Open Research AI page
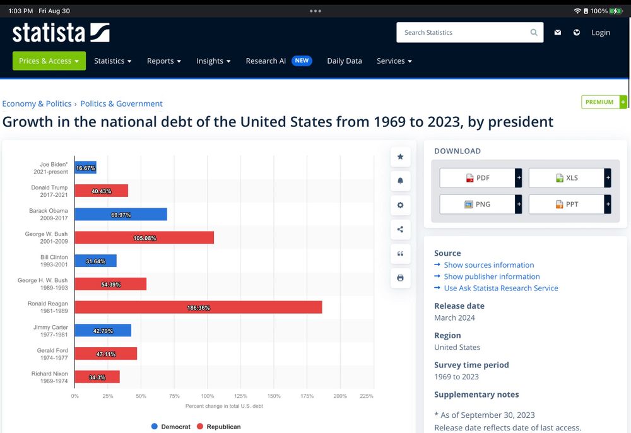631x433 pixels. pyautogui.click(x=266, y=61)
